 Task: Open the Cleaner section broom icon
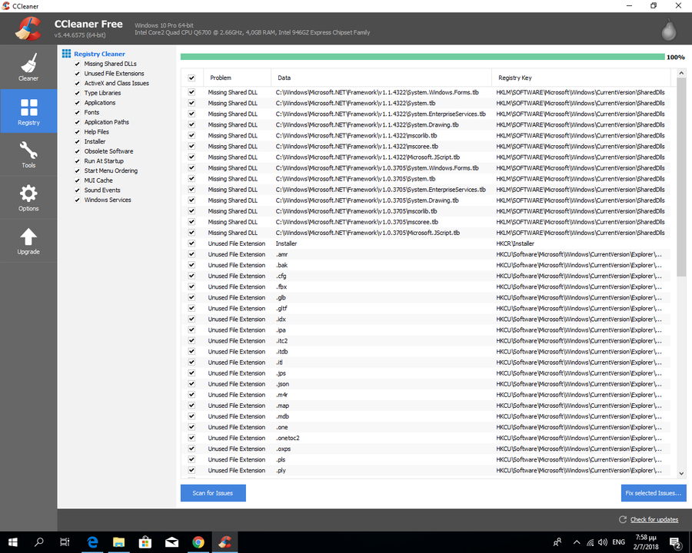pyautogui.click(x=28, y=64)
